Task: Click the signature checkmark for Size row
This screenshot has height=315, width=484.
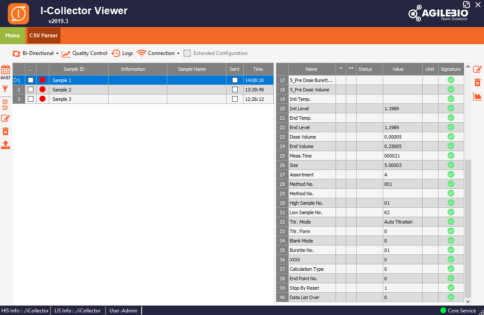Action: [x=451, y=165]
